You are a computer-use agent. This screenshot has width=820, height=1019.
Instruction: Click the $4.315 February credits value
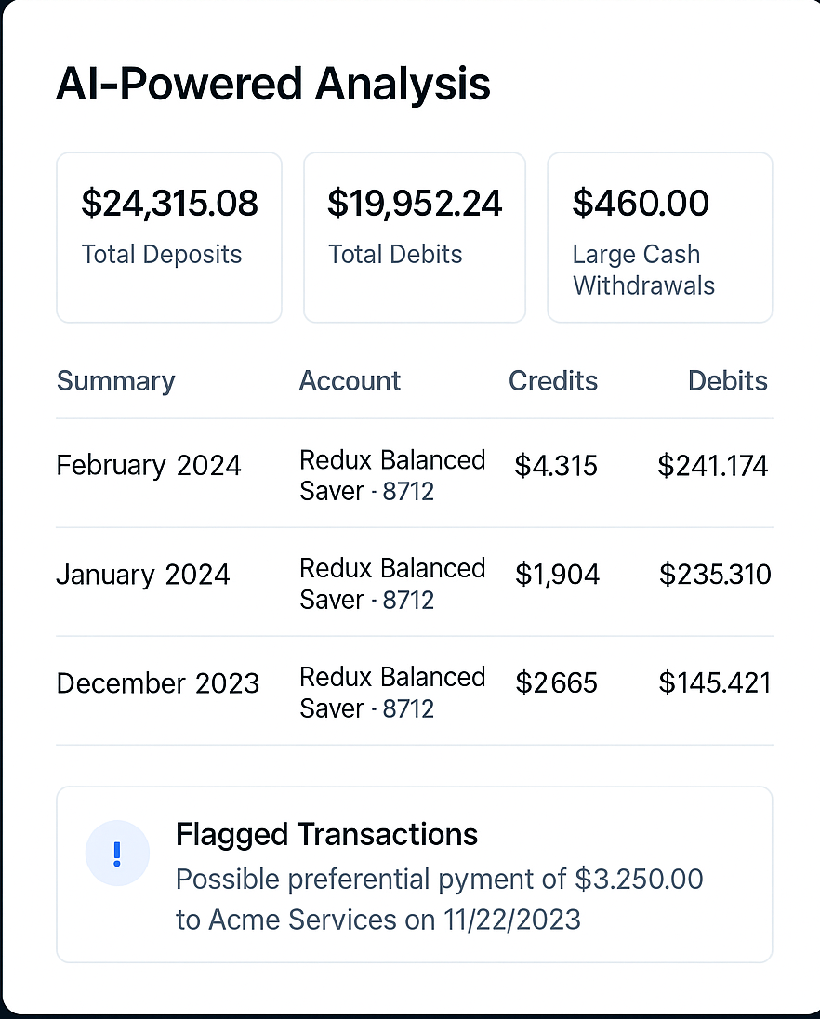point(556,466)
